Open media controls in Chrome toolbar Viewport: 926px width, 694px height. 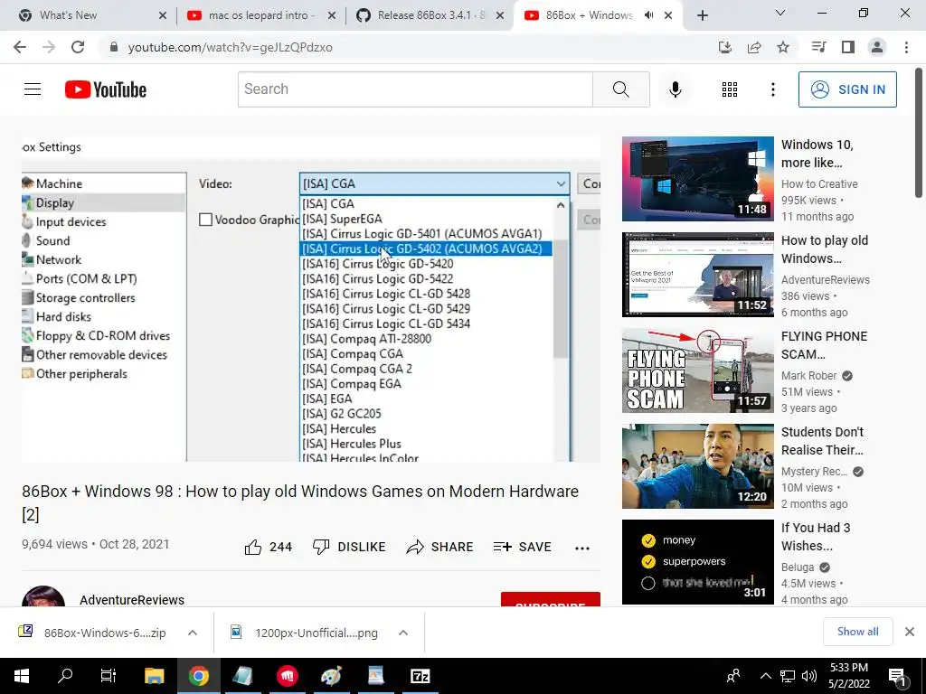[x=818, y=47]
